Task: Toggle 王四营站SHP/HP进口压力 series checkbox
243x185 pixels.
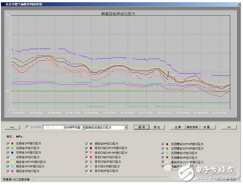Action: coord(163,144)
